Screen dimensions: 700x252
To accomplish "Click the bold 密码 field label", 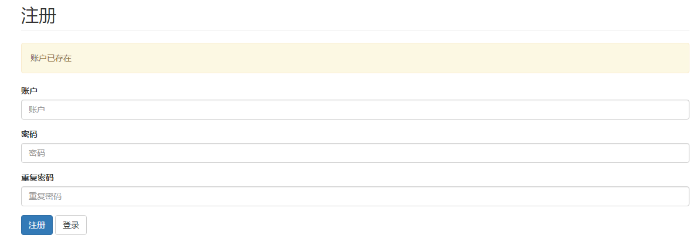I will [x=29, y=134].
